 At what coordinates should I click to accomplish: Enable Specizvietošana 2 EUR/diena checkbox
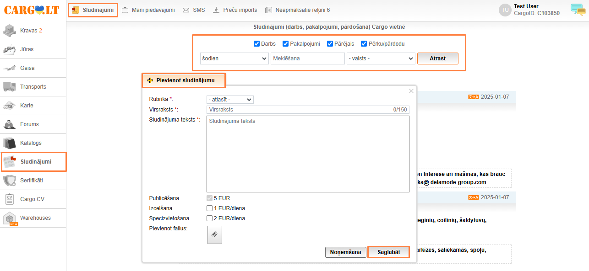210,218
